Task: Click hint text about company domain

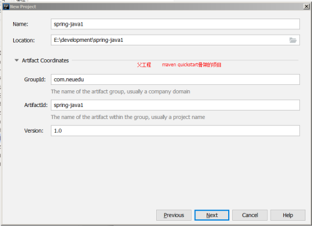Action: [120, 91]
